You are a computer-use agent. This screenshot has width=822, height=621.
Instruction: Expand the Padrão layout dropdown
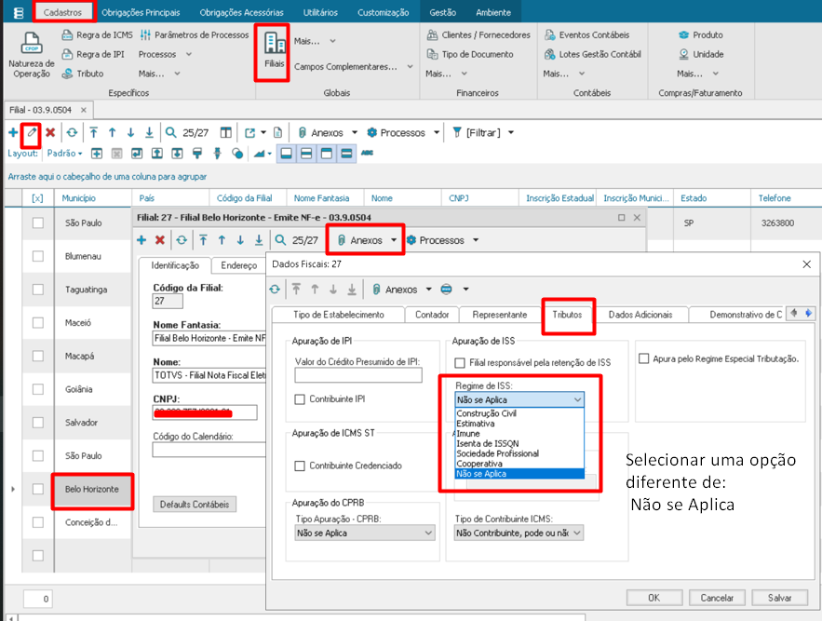(65, 153)
